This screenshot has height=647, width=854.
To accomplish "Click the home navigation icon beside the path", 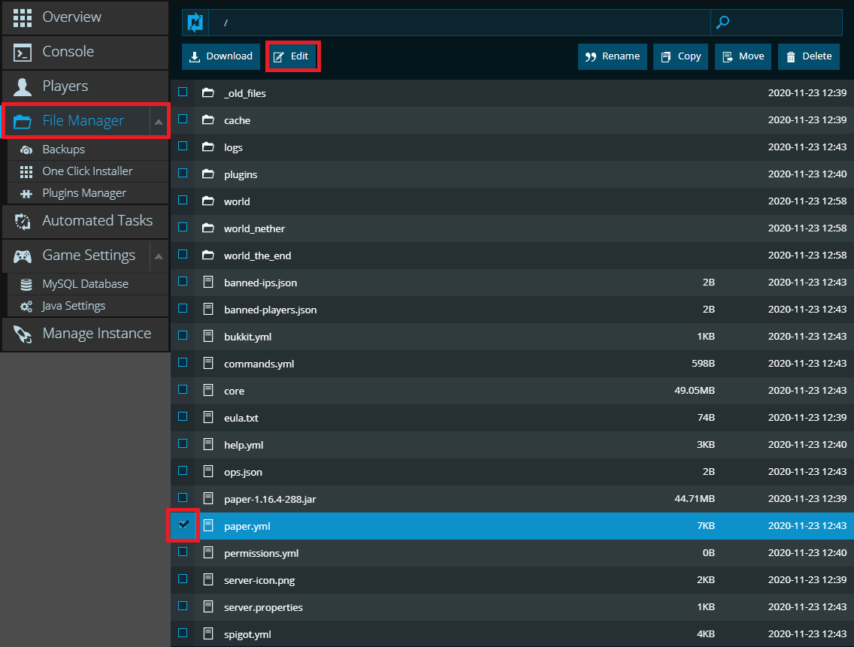I will point(195,23).
